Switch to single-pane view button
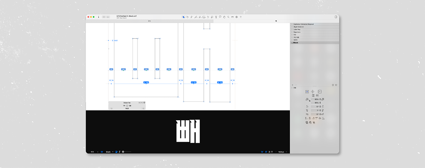425x168 pixels. click(104, 17)
